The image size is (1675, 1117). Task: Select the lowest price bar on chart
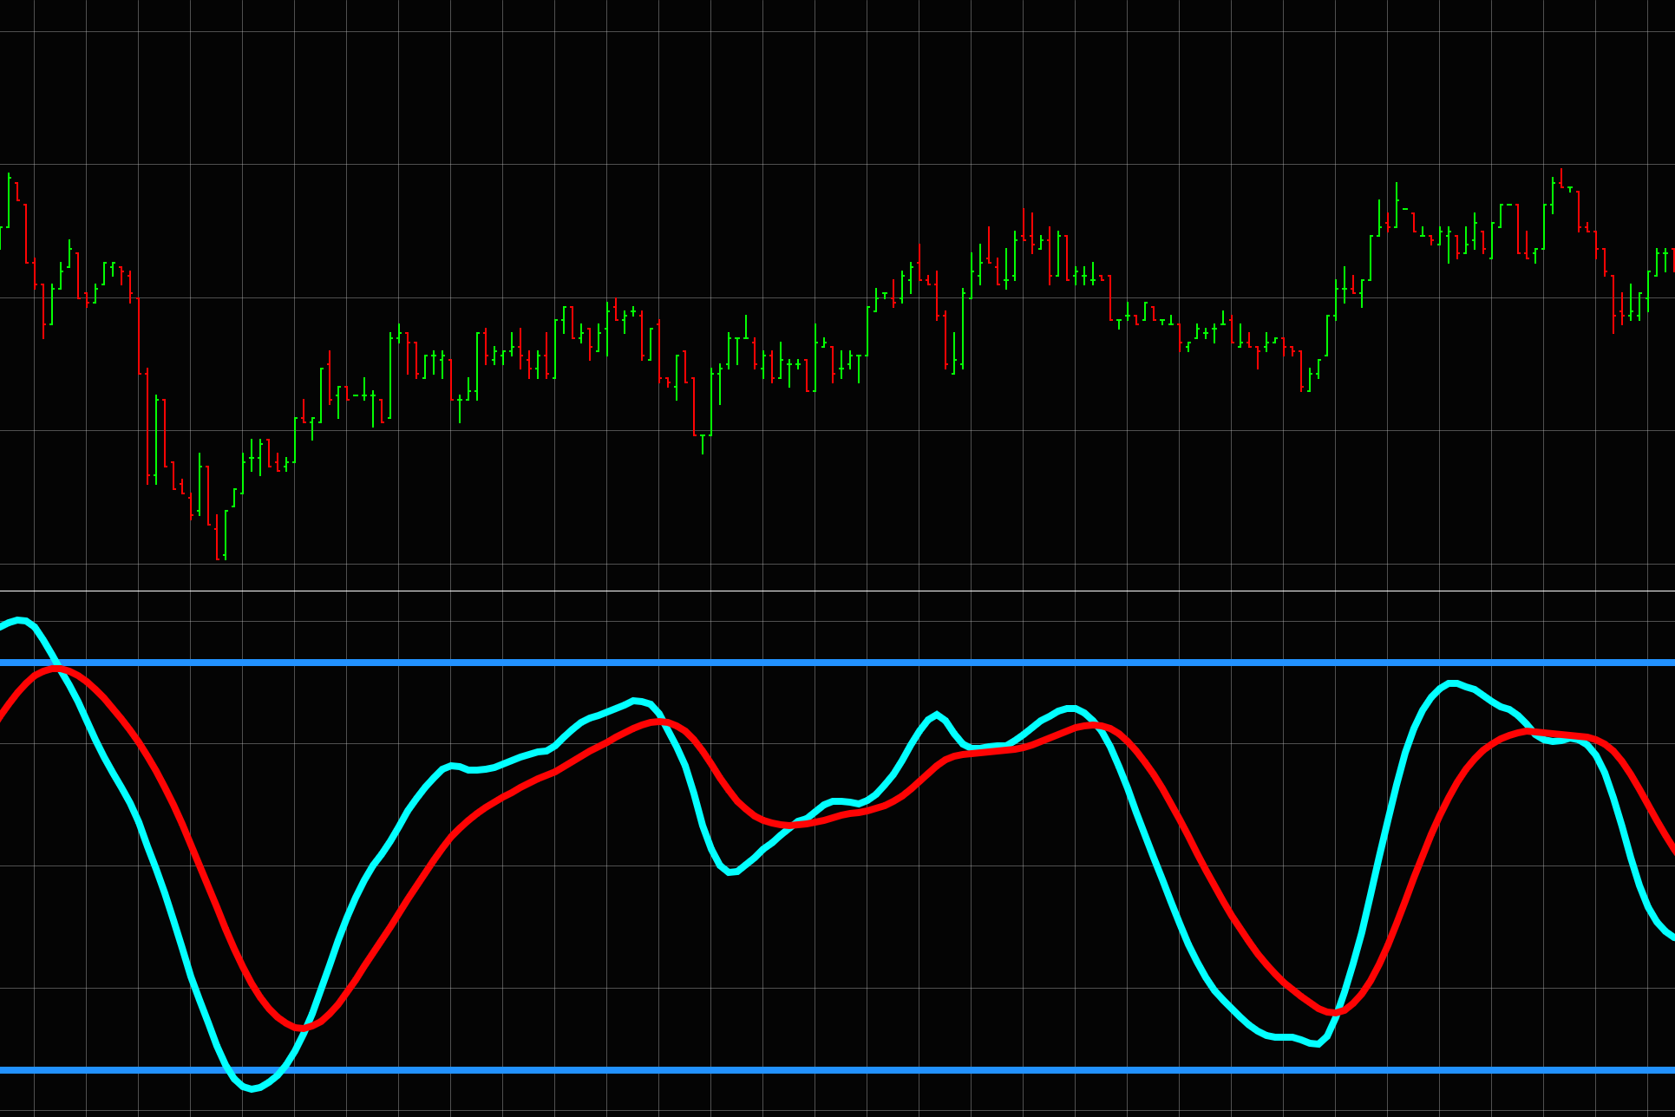[217, 538]
